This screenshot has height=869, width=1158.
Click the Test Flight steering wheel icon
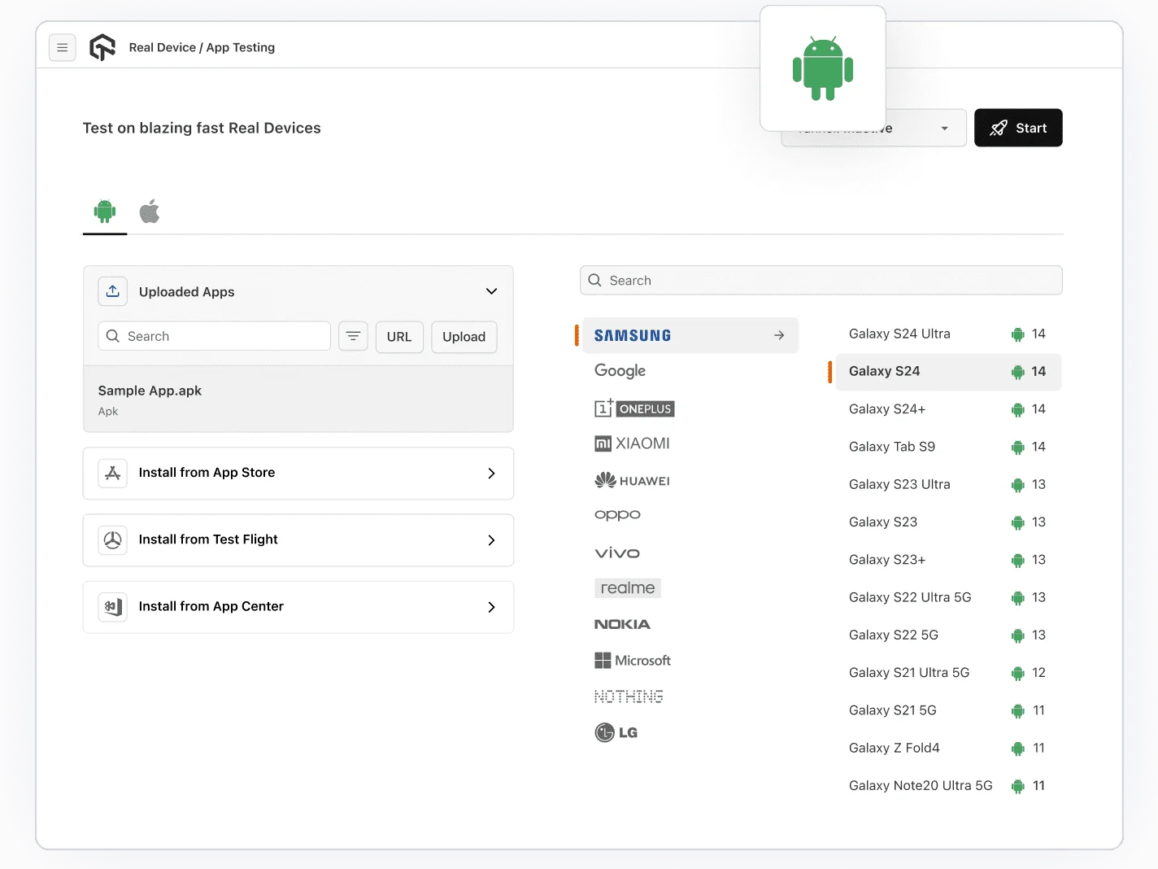(113, 539)
